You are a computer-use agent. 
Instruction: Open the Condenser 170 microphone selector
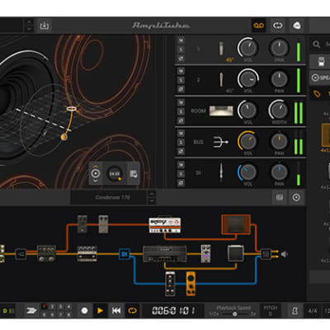coord(113,197)
